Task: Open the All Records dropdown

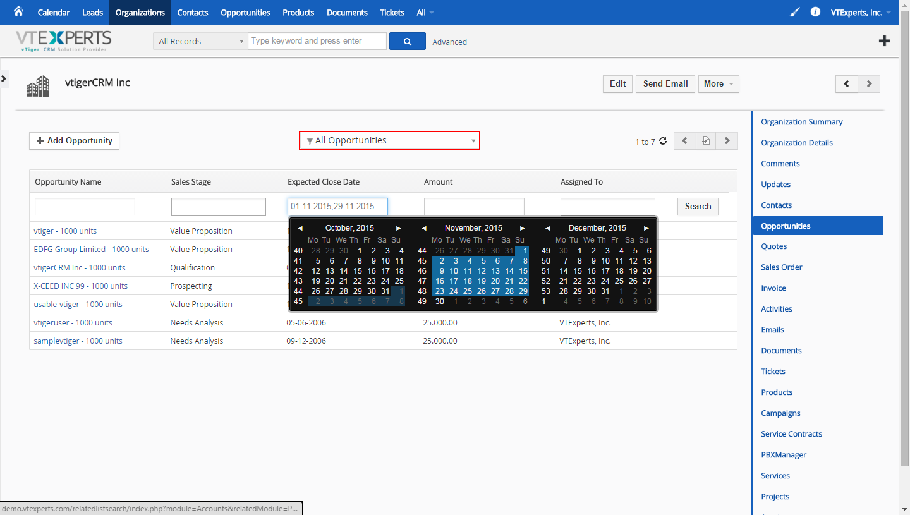Action: coord(200,41)
